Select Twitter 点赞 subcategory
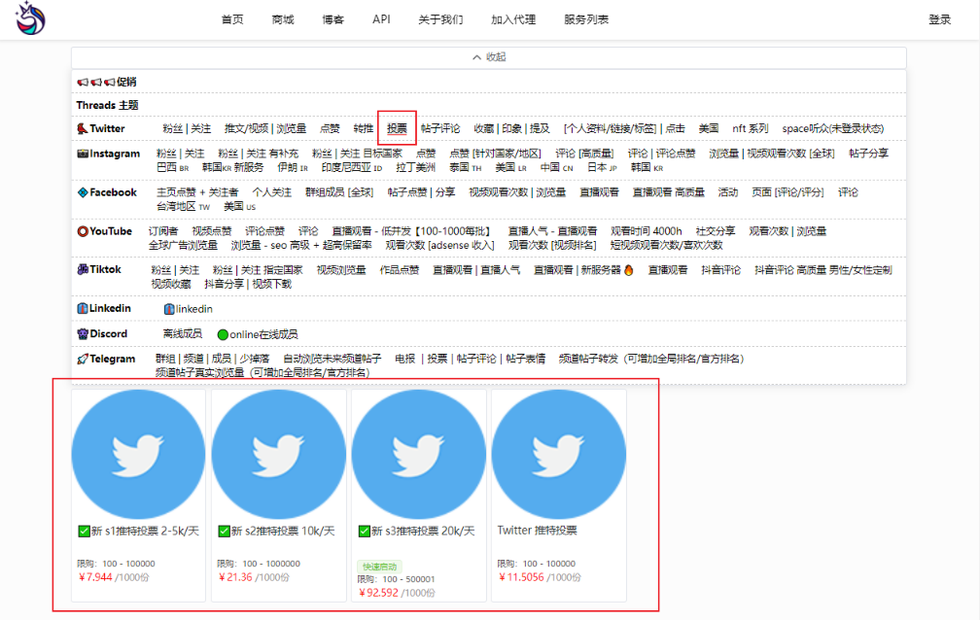Viewport: 980px width, 620px height. click(x=330, y=128)
